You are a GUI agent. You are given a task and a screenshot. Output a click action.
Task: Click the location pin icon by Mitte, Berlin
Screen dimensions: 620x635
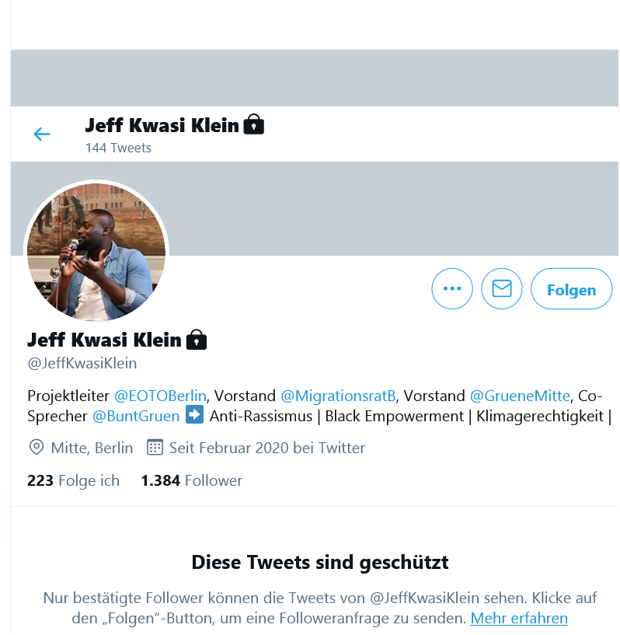(37, 448)
